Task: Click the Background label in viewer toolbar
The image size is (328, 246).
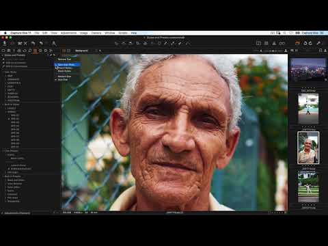Action: [81, 51]
